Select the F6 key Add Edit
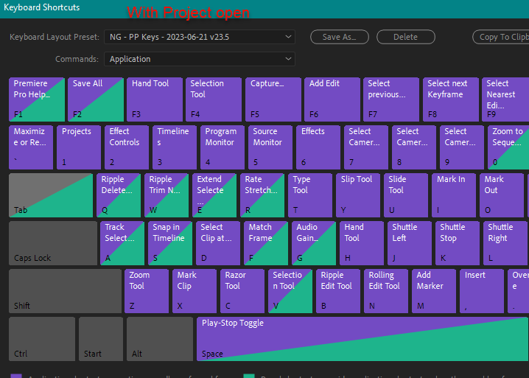The image size is (529, 378). [332, 99]
